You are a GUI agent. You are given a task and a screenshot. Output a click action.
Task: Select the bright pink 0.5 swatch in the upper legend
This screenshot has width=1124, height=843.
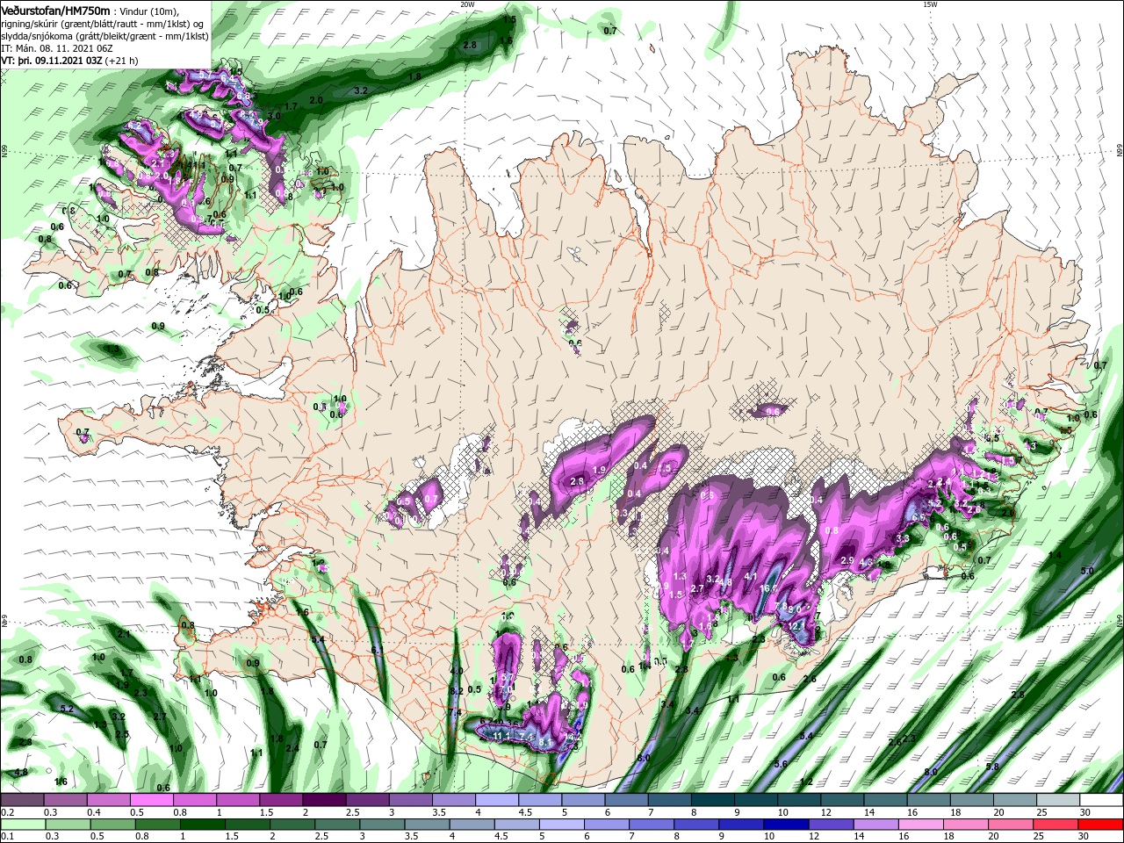(x=151, y=801)
